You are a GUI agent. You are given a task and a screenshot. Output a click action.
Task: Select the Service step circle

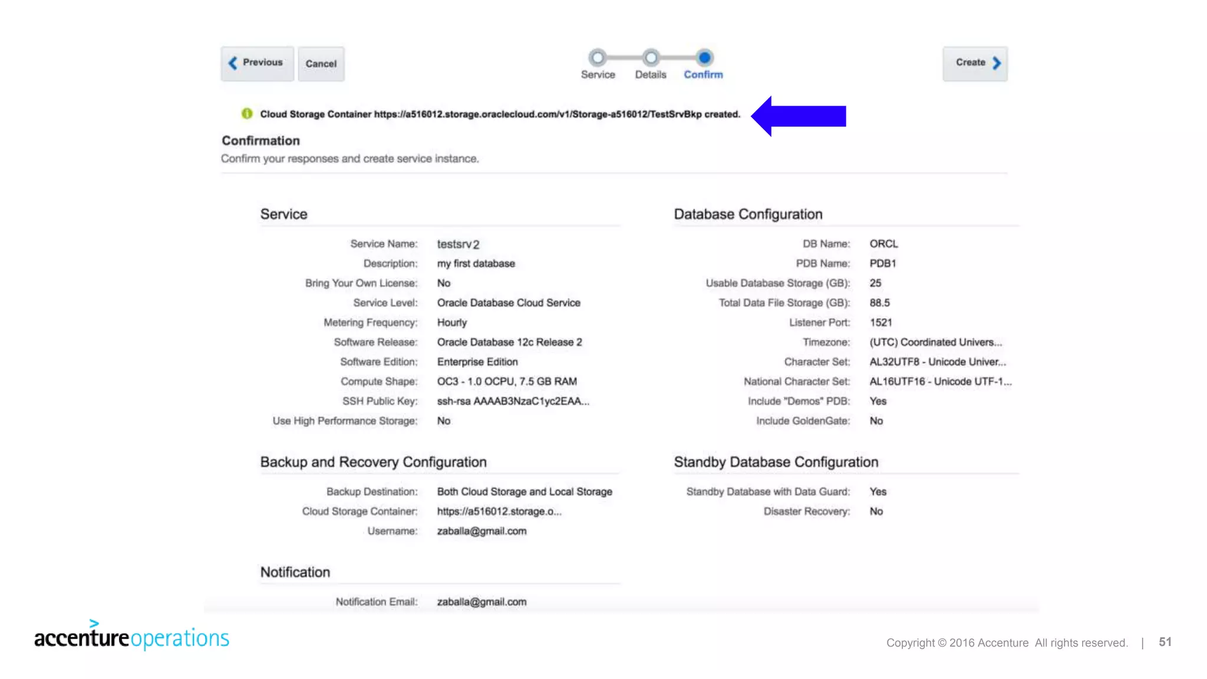coord(597,58)
